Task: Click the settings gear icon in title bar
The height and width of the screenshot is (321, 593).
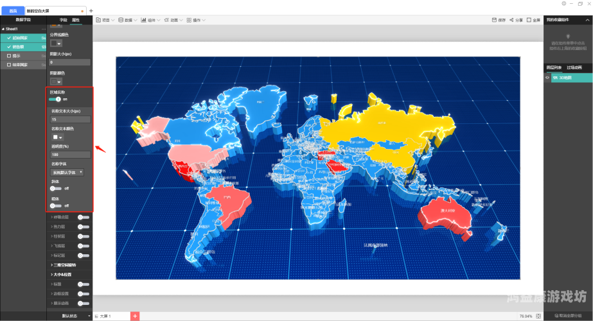Action: point(564,3)
